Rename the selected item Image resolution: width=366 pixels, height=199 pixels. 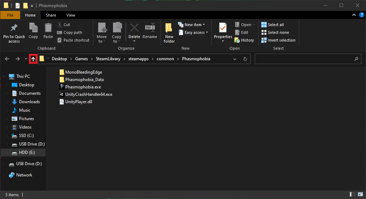tap(150, 31)
